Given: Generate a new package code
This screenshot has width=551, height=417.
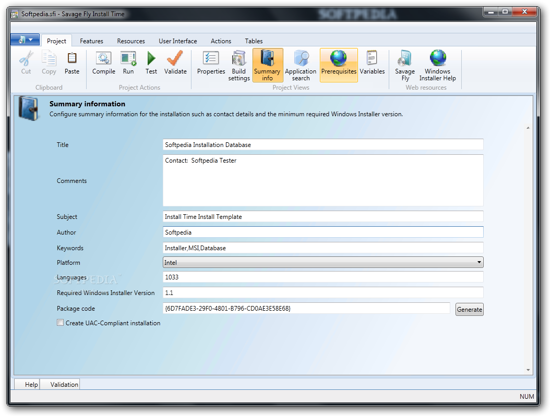Looking at the screenshot, I should (470, 309).
